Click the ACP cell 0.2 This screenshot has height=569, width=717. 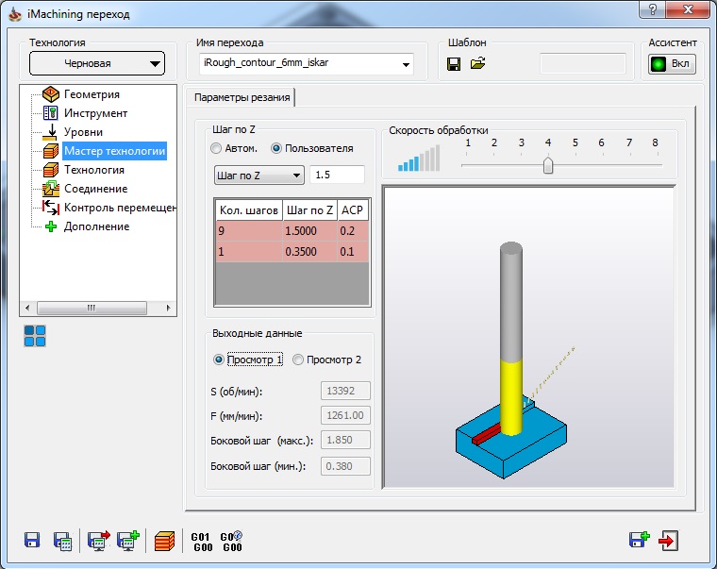tap(353, 231)
